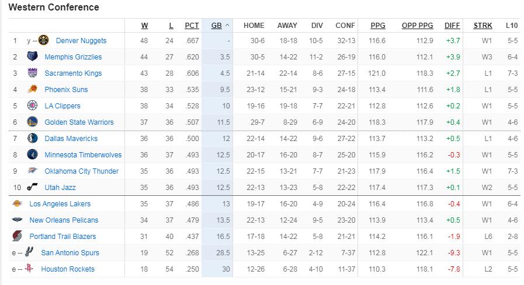Click the Memphis Grizzlies logo icon
Image resolution: width=524 pixels, height=285 pixels.
(x=32, y=57)
